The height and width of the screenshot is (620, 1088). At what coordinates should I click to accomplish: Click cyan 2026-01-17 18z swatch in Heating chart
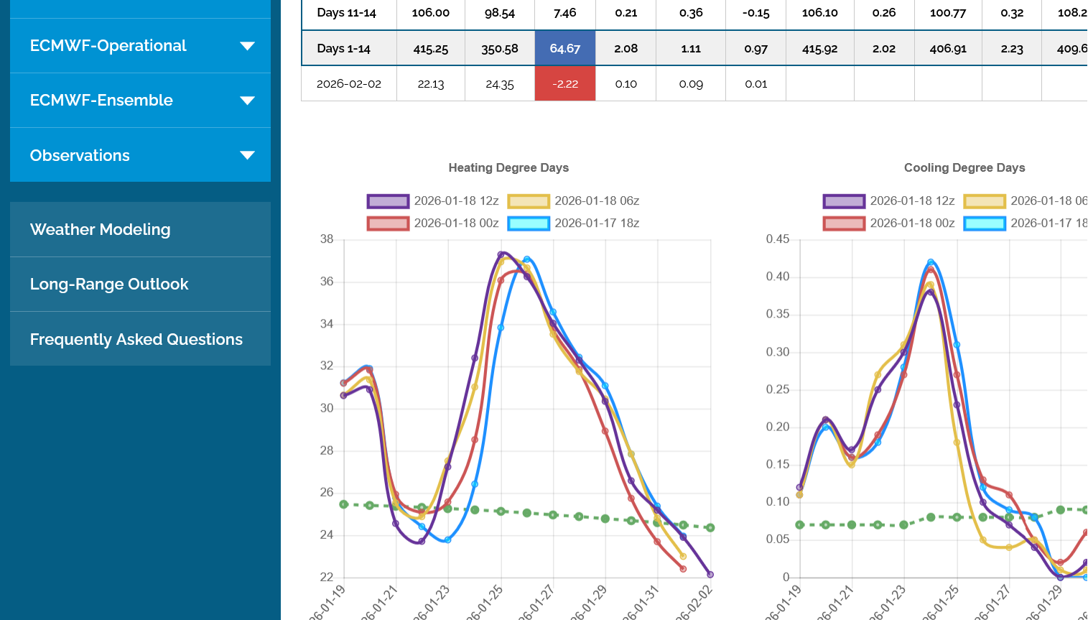529,223
